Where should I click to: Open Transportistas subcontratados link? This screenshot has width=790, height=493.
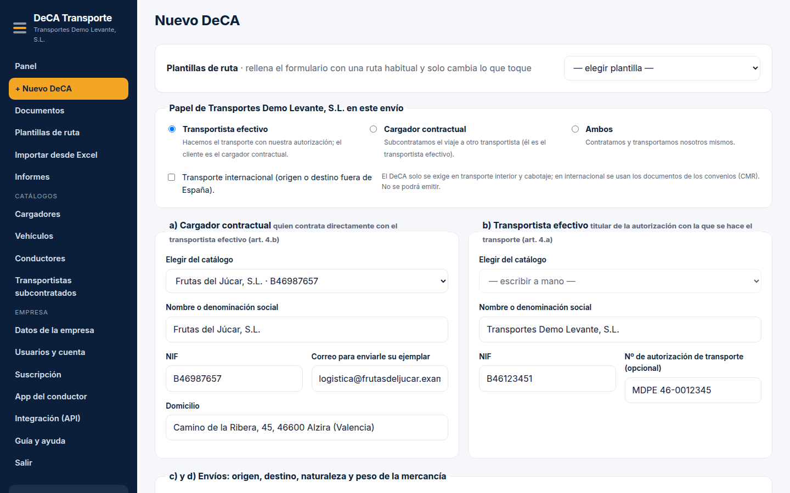click(69, 286)
